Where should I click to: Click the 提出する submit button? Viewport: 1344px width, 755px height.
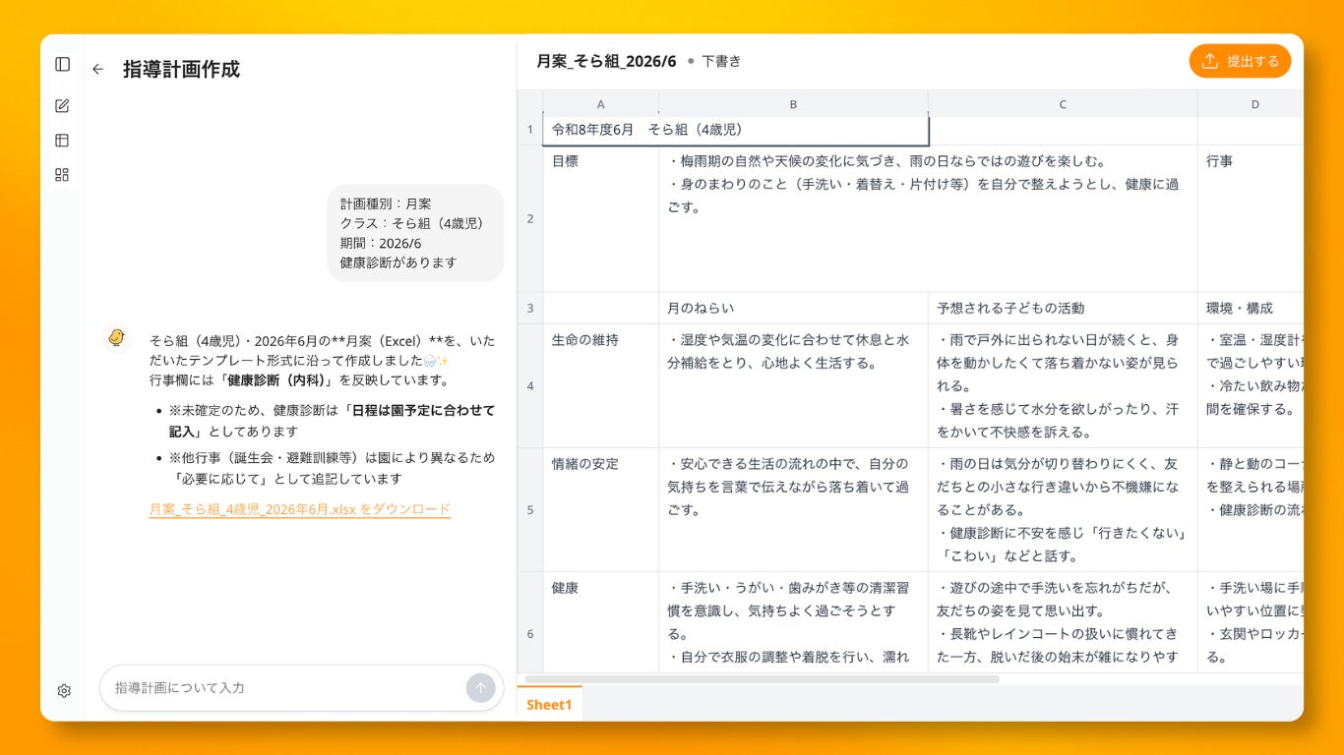tap(1240, 61)
